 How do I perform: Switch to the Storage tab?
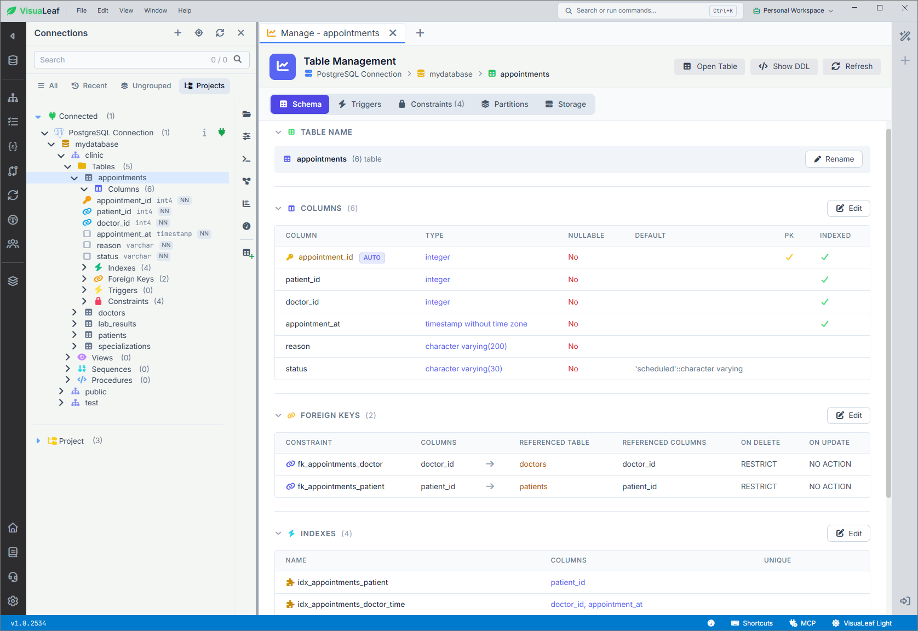tap(566, 104)
